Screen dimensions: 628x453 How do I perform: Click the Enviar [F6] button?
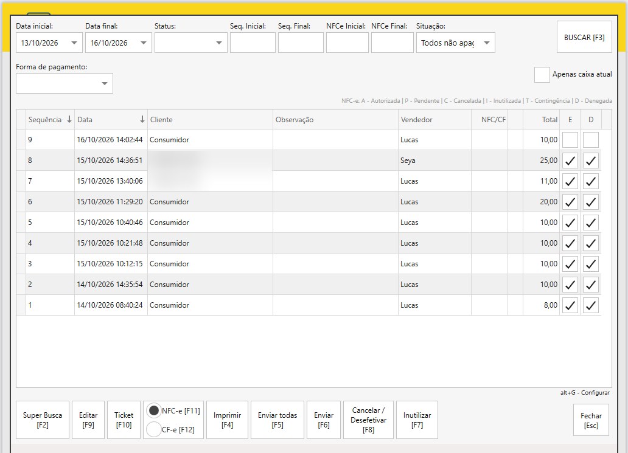(x=324, y=420)
